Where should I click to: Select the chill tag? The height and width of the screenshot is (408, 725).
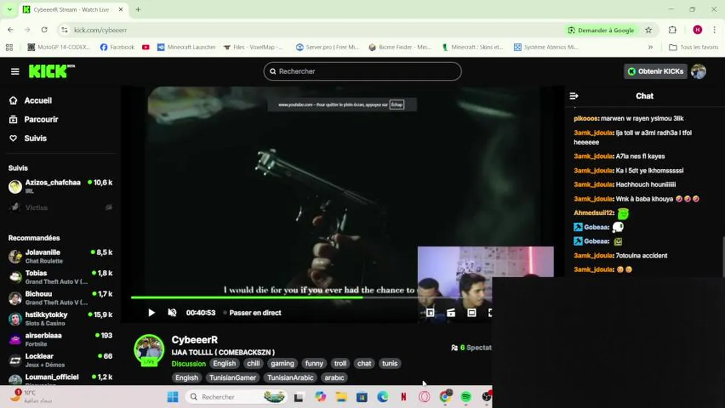point(254,364)
